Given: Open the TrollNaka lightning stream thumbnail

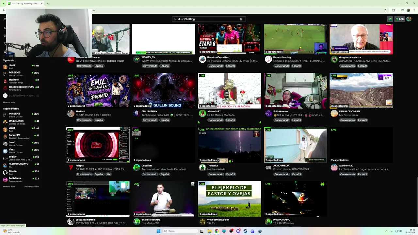Looking at the screenshot, I should [230, 145].
